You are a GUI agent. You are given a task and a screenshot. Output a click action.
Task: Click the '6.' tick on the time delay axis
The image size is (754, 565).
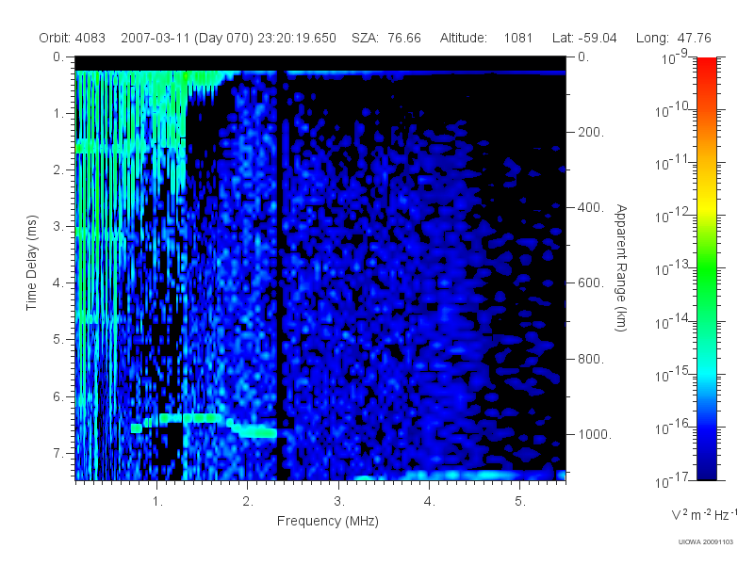[x=58, y=396]
